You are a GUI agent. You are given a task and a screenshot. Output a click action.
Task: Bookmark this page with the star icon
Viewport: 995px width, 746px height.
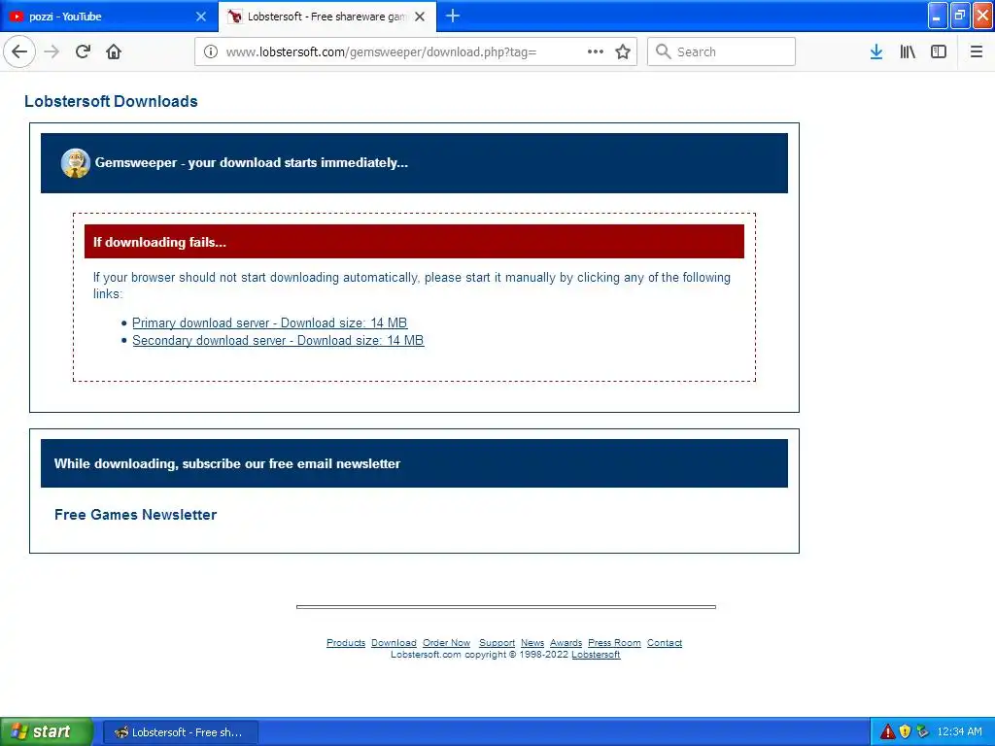[623, 51]
